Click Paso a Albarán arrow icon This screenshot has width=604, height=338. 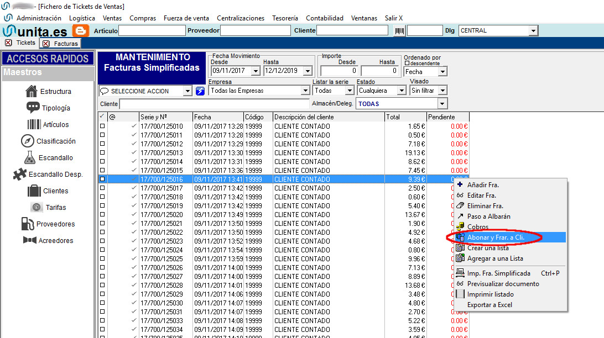point(460,216)
